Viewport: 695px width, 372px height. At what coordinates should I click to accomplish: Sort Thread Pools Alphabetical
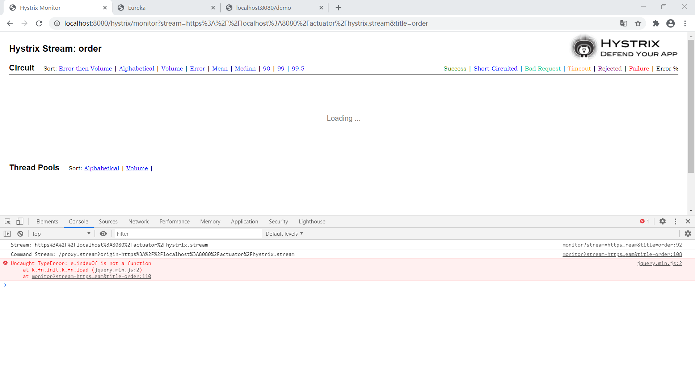pos(102,168)
